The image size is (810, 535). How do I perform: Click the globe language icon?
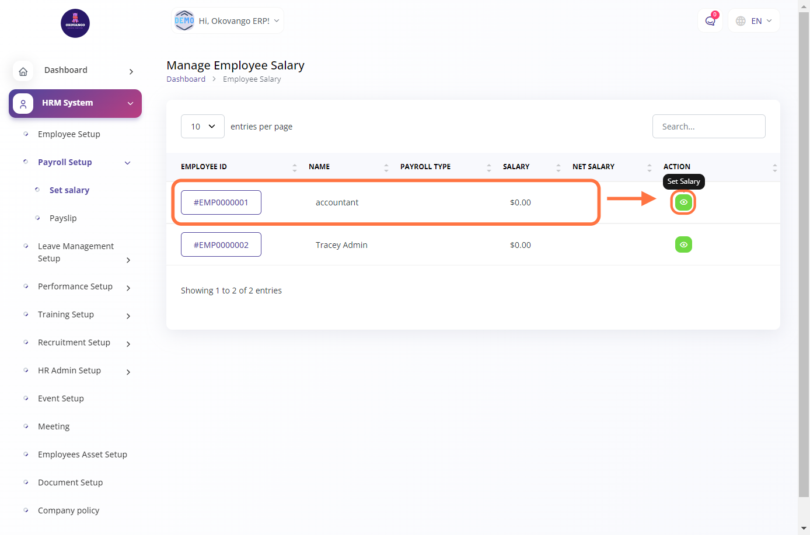click(741, 21)
